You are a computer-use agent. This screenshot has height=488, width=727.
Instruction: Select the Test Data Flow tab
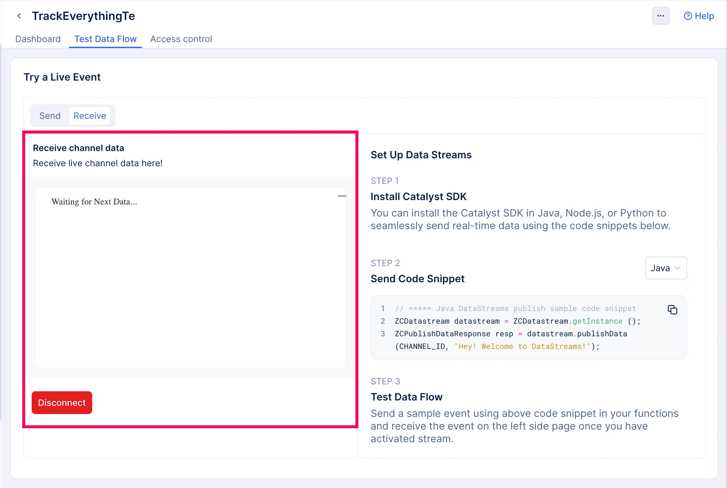coord(105,39)
